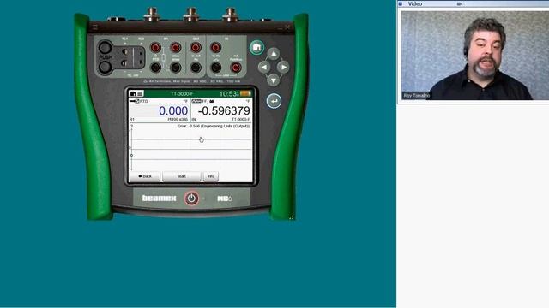Click the second black R1 terminal jack
This screenshot has height=308, width=549.
176,68
